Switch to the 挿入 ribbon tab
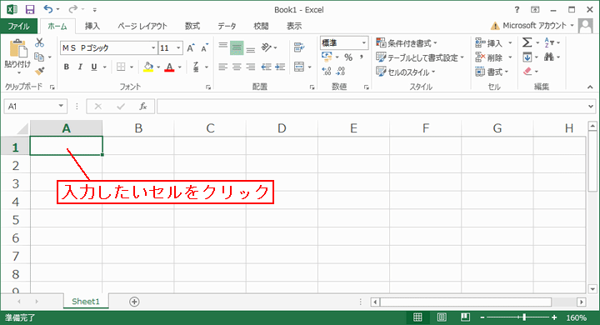 tap(92, 26)
